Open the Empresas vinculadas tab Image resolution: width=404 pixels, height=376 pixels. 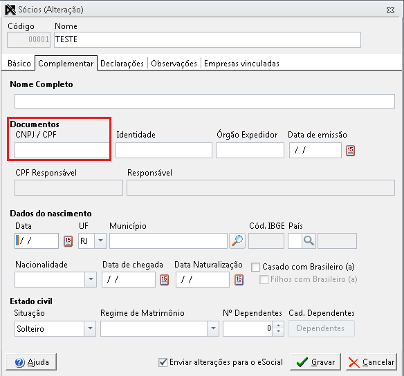point(241,64)
